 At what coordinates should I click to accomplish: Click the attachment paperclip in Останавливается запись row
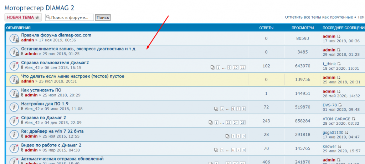pos(22,54)
